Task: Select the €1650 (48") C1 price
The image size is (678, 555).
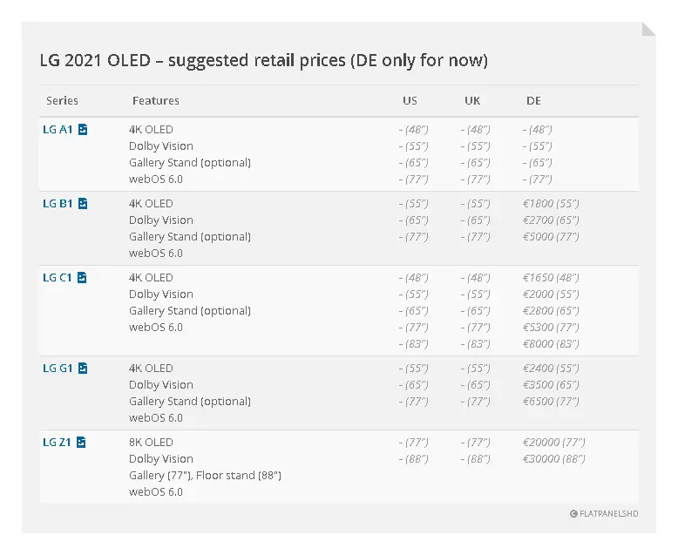Action: click(551, 277)
